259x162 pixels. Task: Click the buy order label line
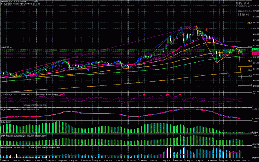(x=7, y=47)
